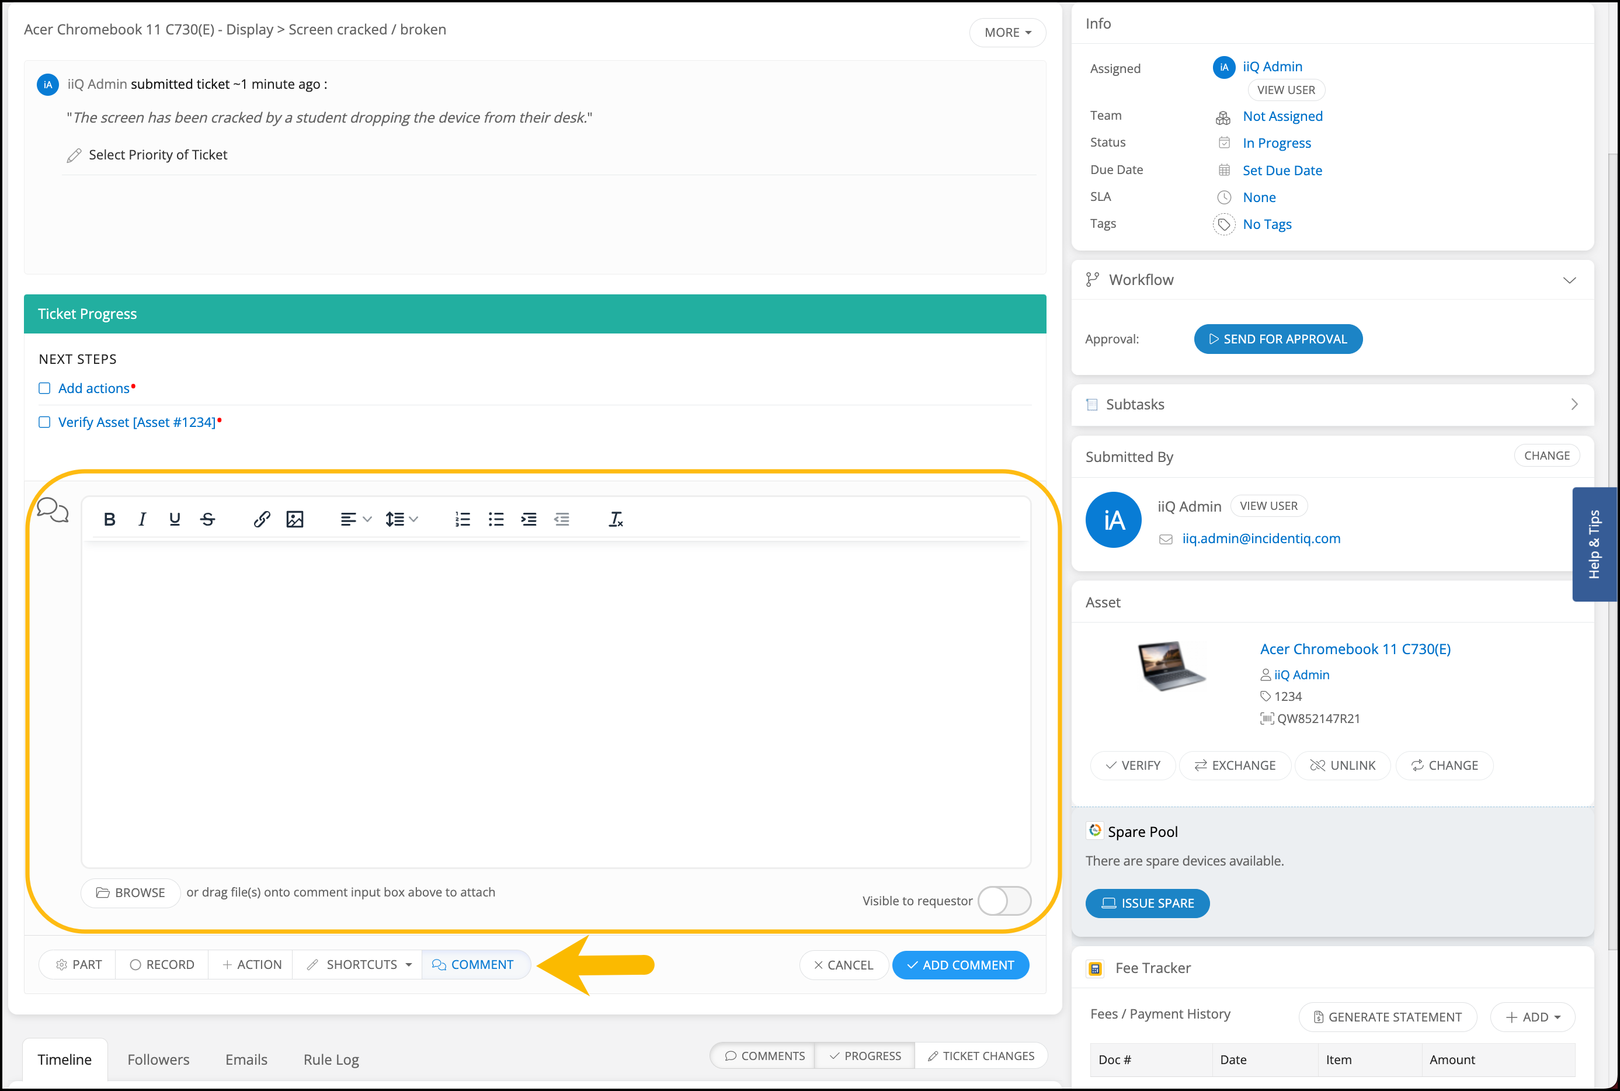Insert a hyperlink using link icon
Image resolution: width=1620 pixels, height=1091 pixels.
point(262,519)
